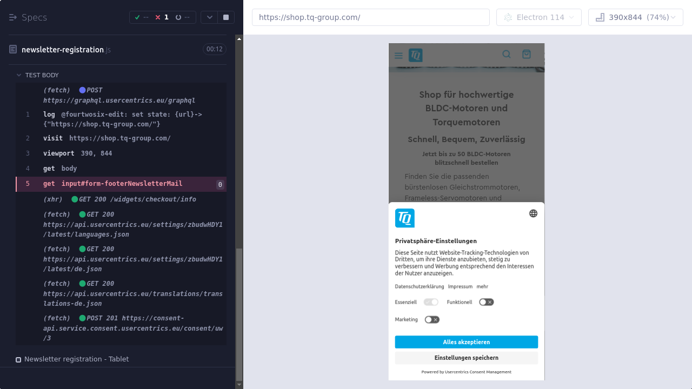Open the search icon in shop header
This screenshot has height=389, width=692.
click(507, 54)
